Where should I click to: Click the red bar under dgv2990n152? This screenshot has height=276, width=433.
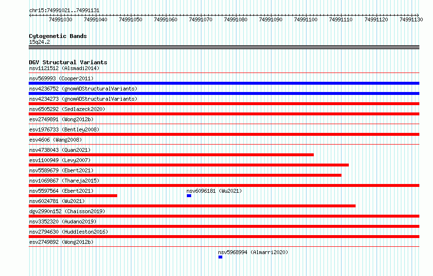(224, 216)
